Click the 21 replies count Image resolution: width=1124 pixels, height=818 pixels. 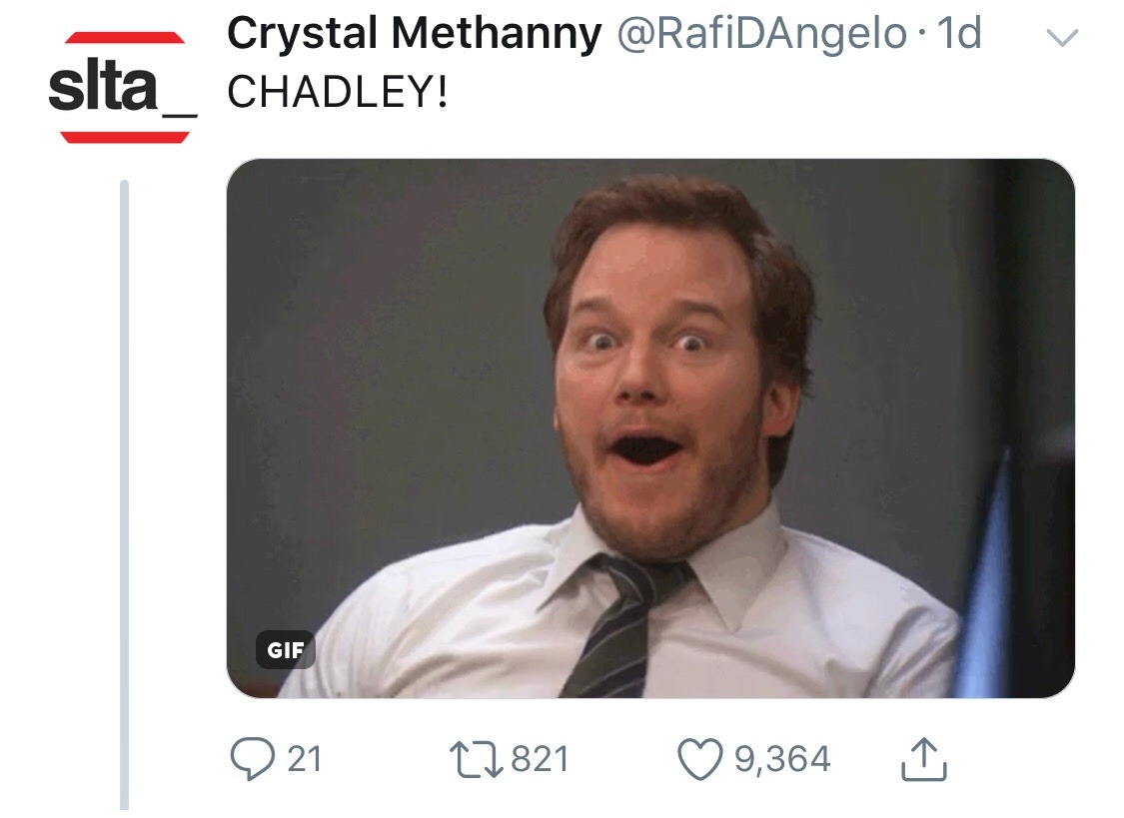click(x=305, y=760)
